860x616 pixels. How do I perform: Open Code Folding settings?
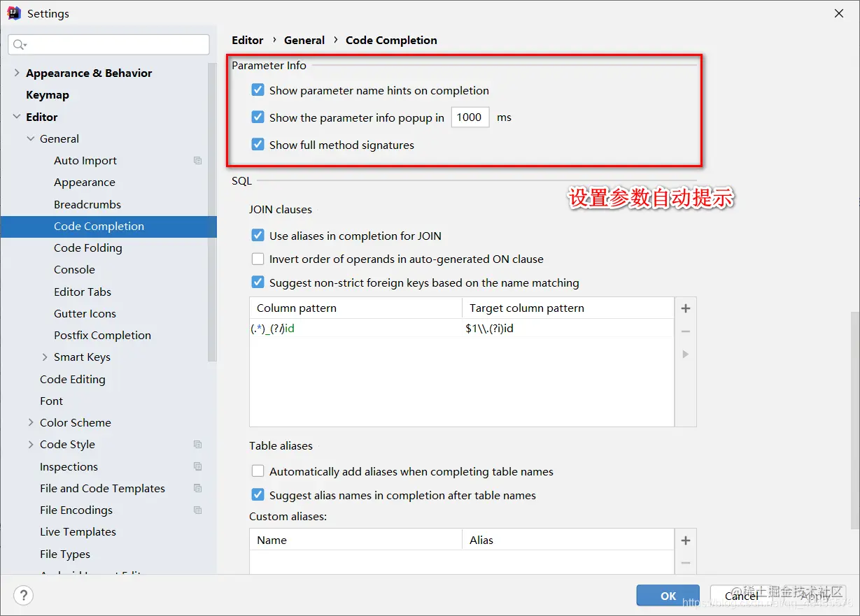(88, 248)
